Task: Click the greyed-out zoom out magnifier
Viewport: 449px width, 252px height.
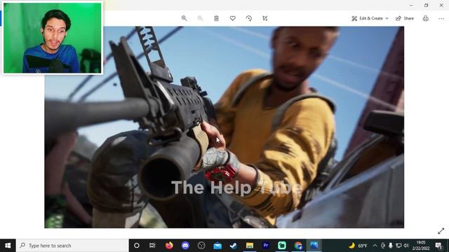Action: [200, 18]
